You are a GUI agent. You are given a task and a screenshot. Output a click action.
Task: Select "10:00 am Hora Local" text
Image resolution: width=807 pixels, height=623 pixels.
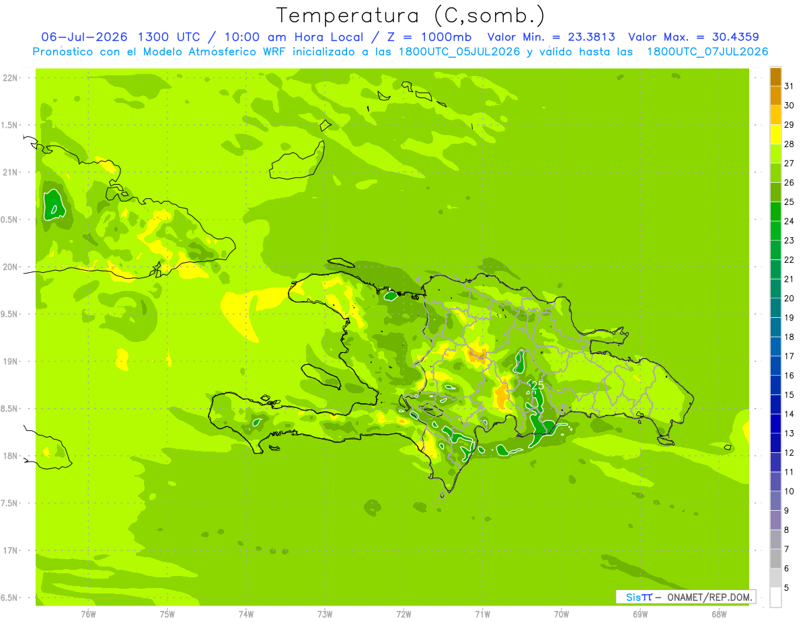(293, 37)
